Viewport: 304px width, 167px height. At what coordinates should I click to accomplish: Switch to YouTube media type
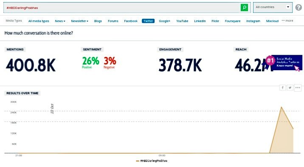click(x=182, y=21)
